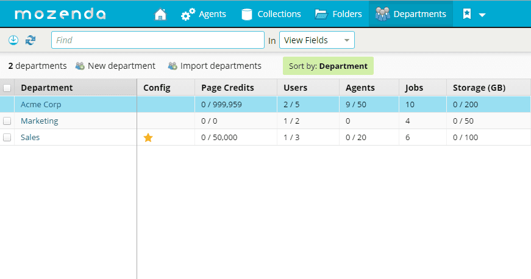Click the download export icon
Screen dimensions: 531x279
[x=13, y=40]
